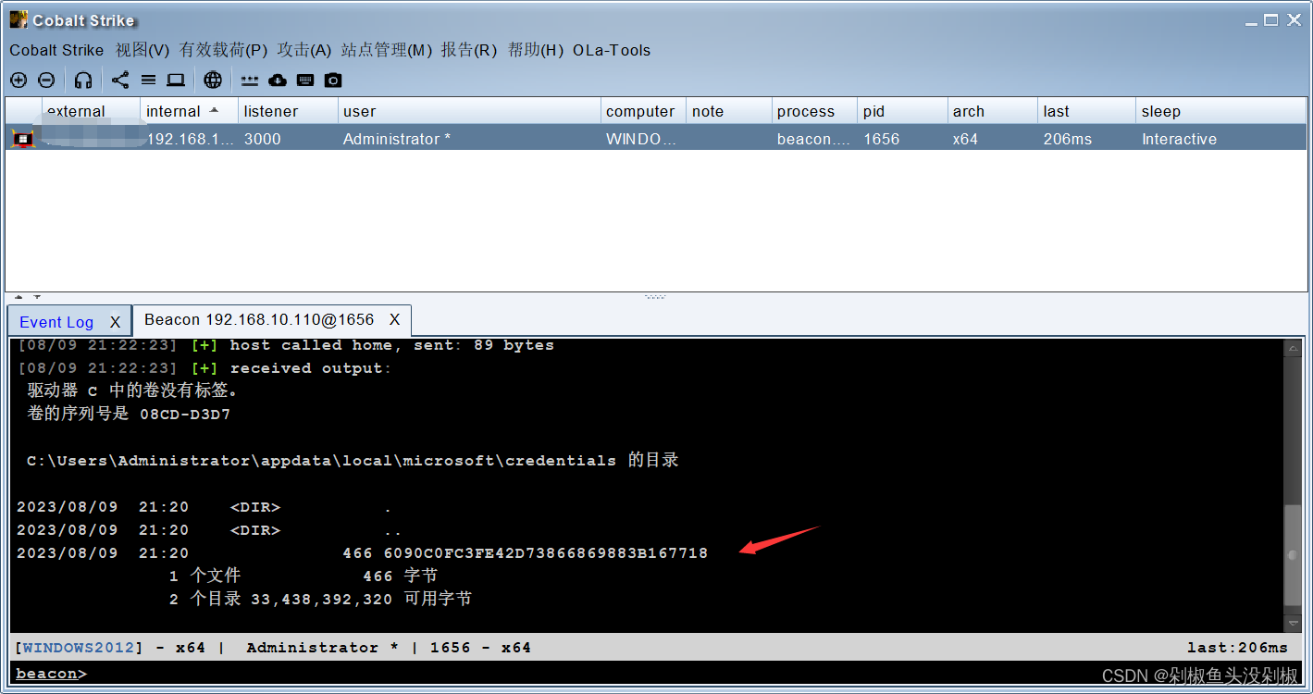This screenshot has height=694, width=1313.
Task: Click the Cobalt Strike title bar icon
Action: tap(19, 19)
